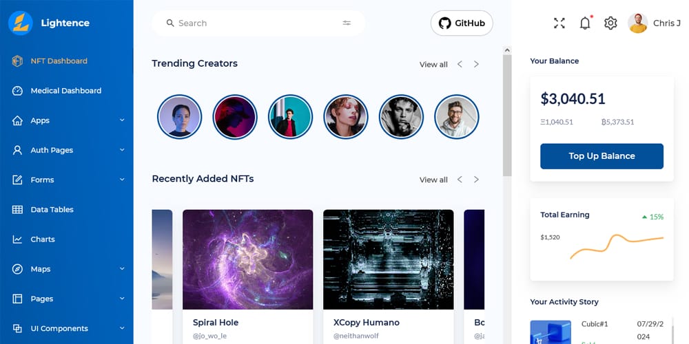Open the Spiral Hole NFT thumbnail
The image size is (689, 344).
pos(247,259)
